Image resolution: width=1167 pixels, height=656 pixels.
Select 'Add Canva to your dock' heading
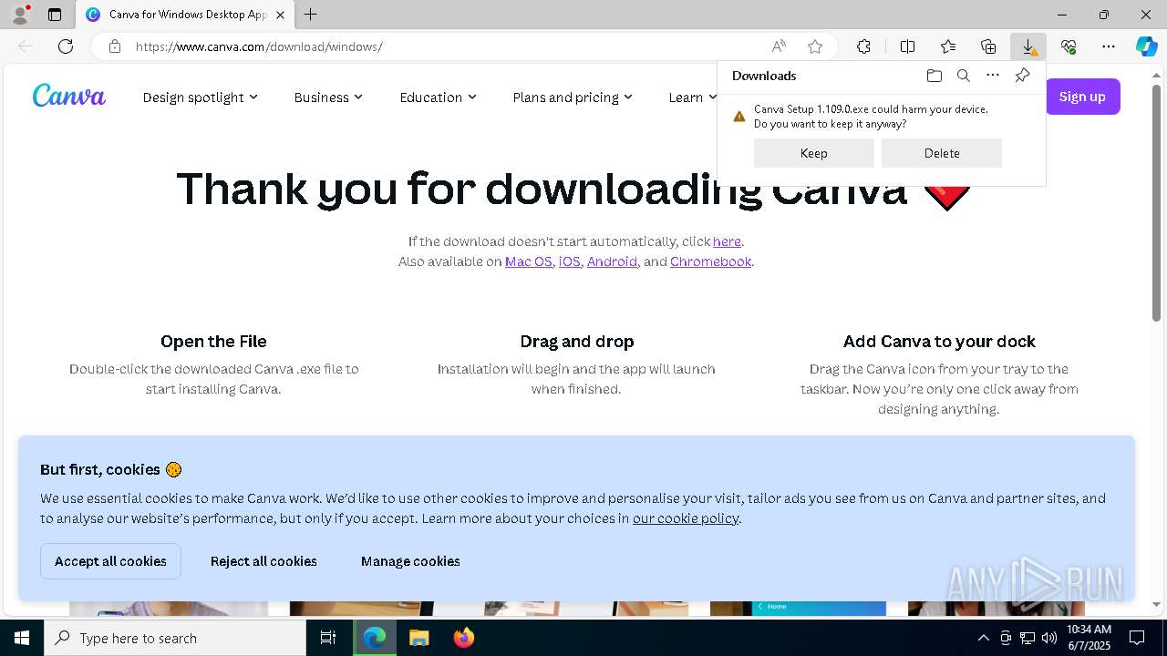coord(939,342)
